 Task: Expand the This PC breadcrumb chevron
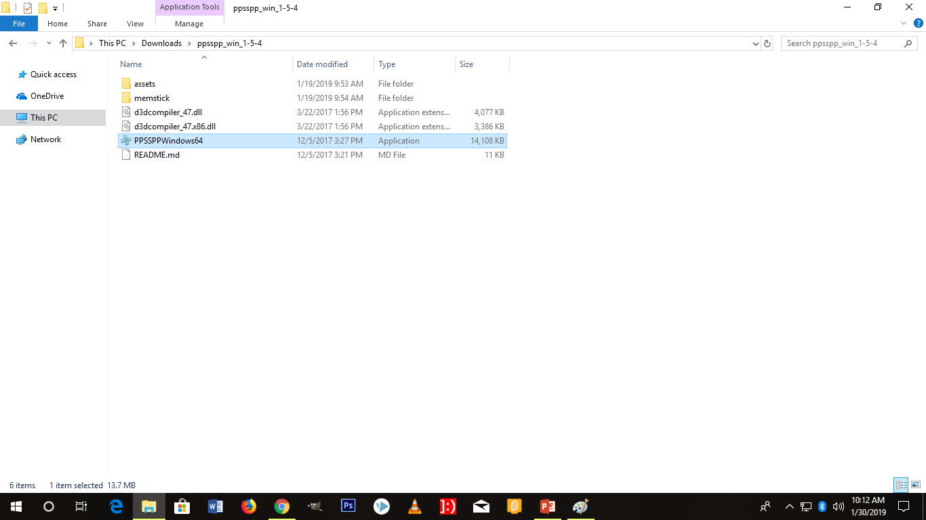(134, 43)
